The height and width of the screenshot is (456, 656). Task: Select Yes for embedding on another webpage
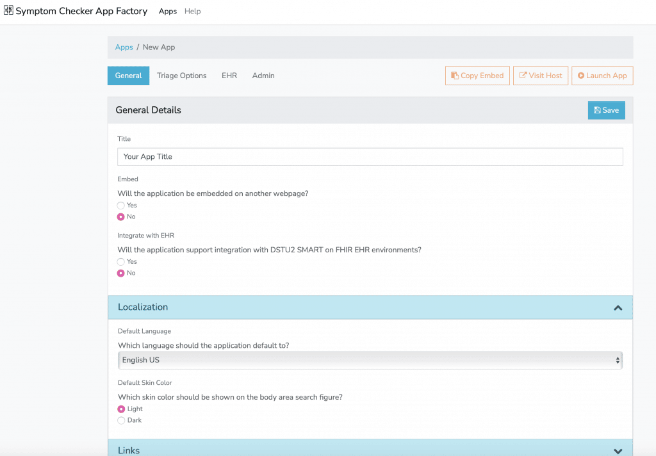click(x=121, y=206)
